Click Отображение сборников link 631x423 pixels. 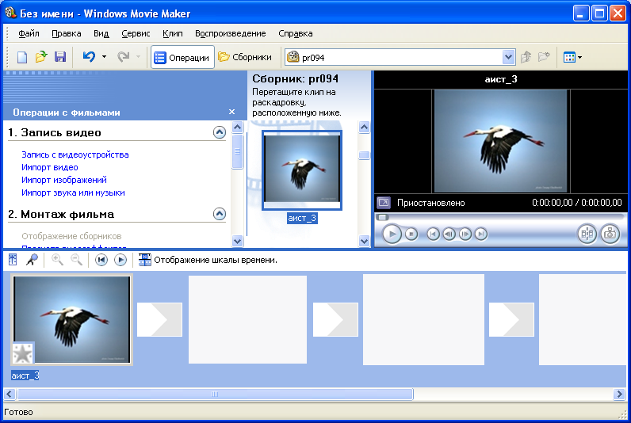pos(71,236)
